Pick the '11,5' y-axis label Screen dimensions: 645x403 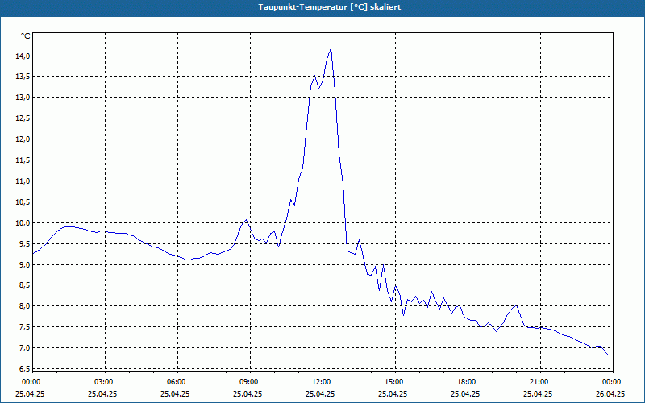pyautogui.click(x=23, y=160)
